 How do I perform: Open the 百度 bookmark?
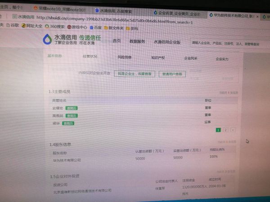pyautogui.click(x=95, y=27)
